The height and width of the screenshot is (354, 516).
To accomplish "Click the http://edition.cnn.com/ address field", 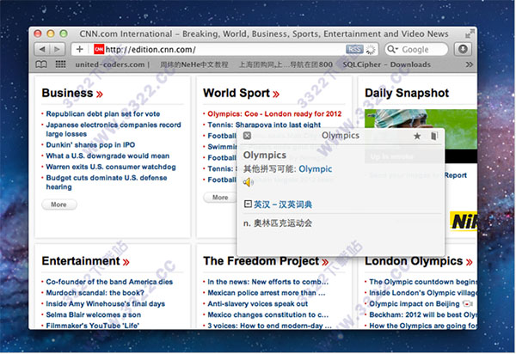I will click(224, 49).
